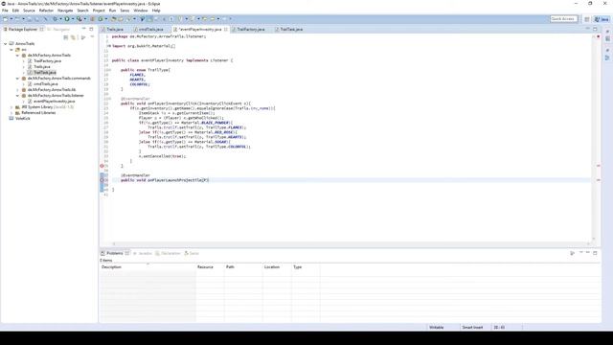
Task: Open the Java perspective button
Action: (602, 19)
